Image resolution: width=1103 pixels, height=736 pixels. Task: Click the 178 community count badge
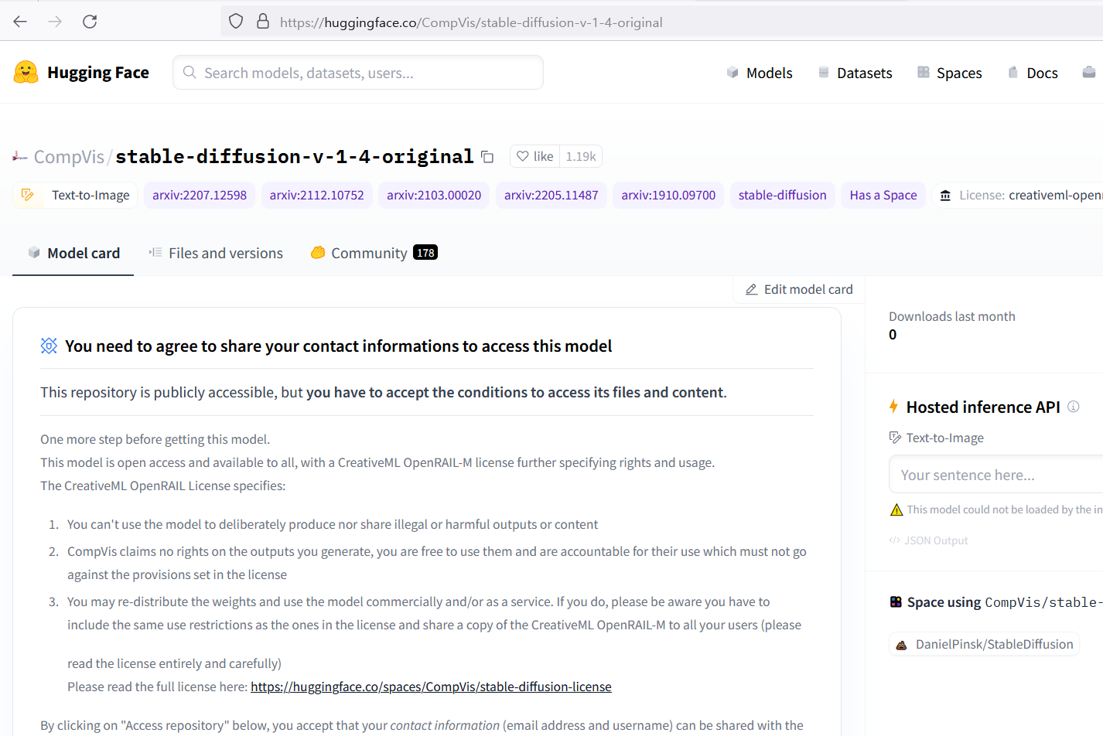(x=425, y=253)
